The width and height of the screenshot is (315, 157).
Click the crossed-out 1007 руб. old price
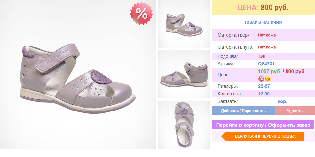point(270,71)
